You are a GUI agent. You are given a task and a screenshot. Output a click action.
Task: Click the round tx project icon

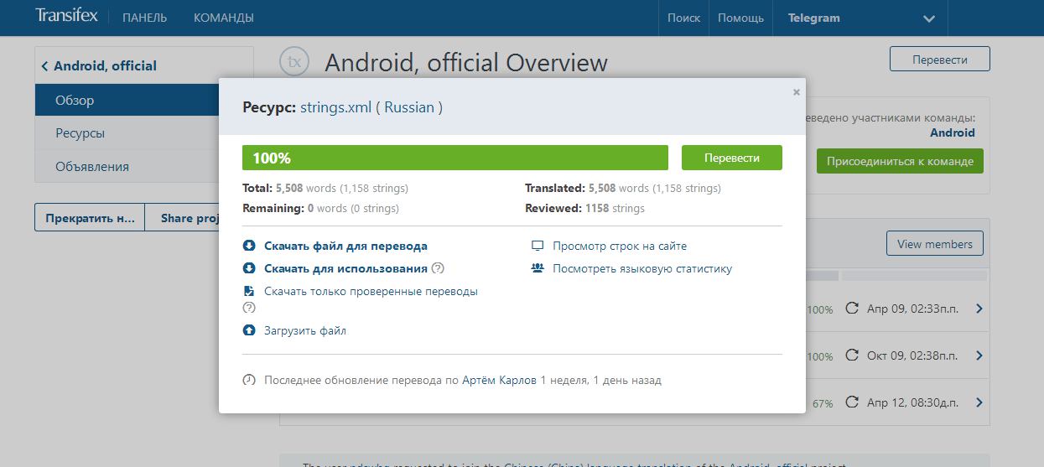(x=294, y=62)
